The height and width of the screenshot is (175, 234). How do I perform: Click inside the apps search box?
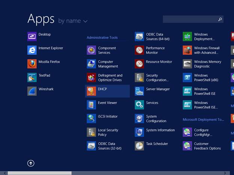pyautogui.click(x=190, y=19)
